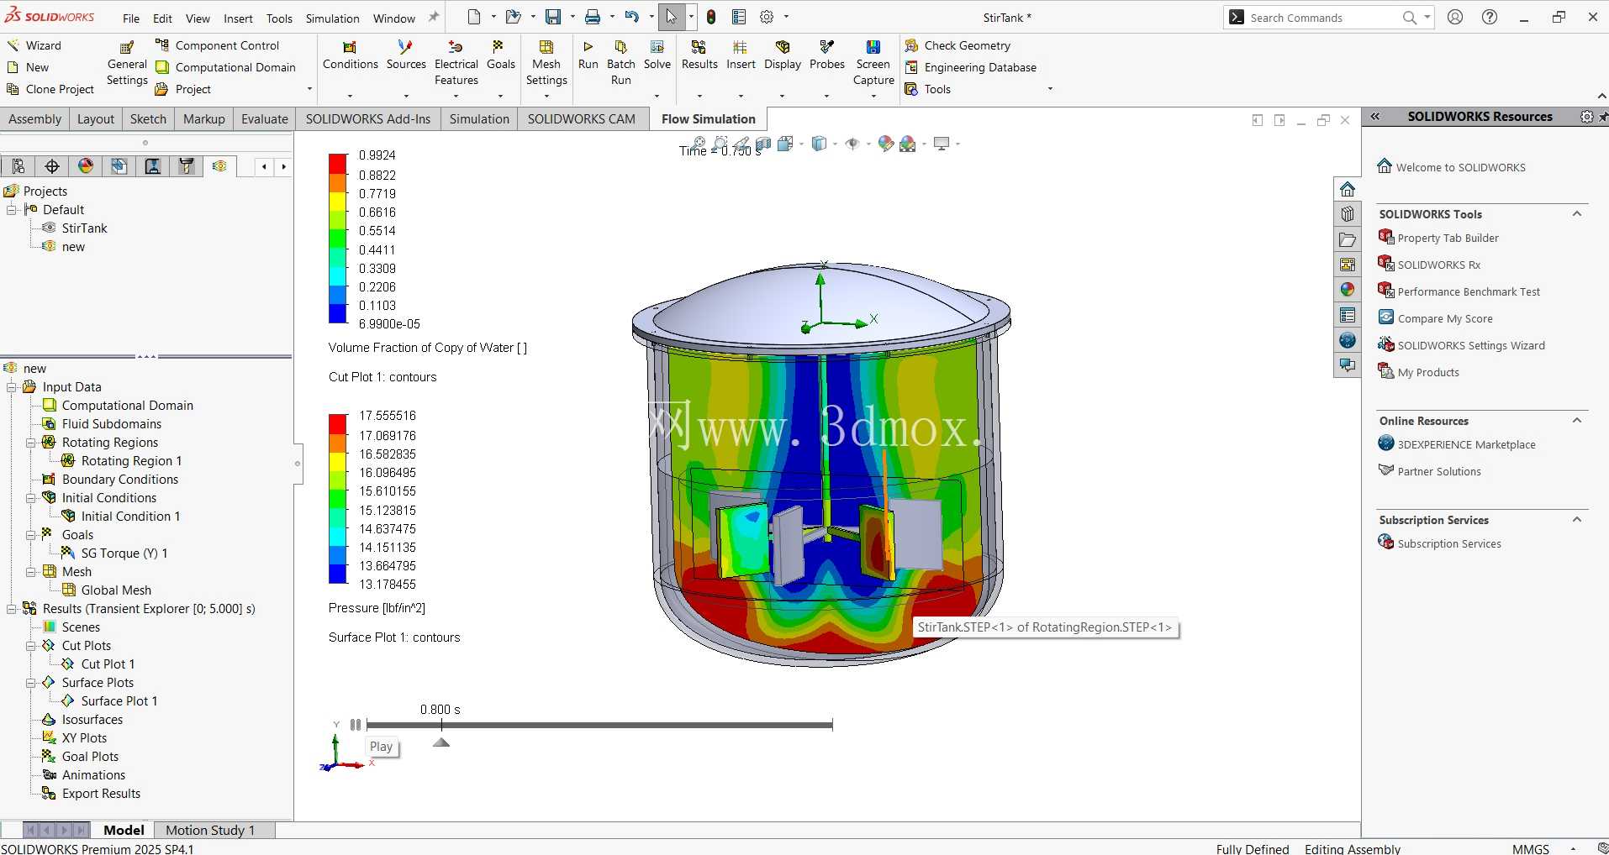Clone the current project

[50, 89]
